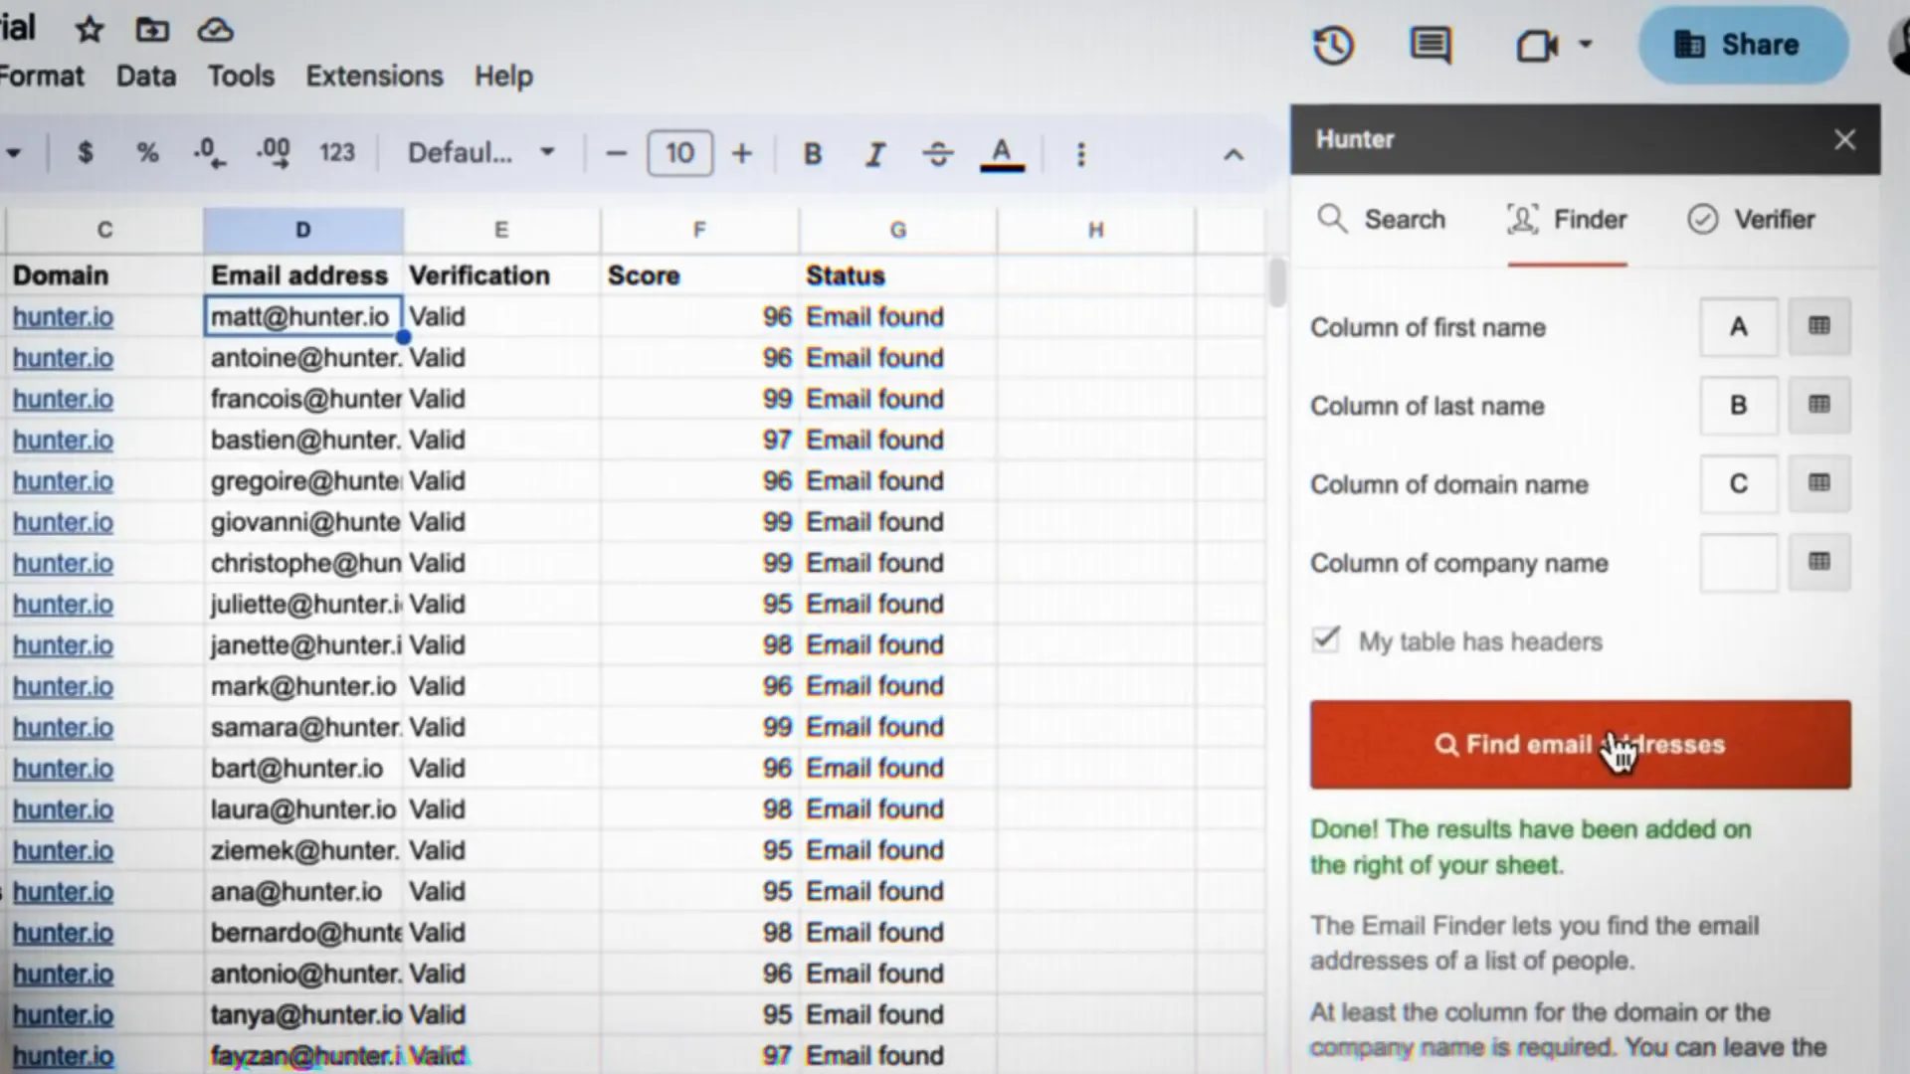
Task: Click the font size field showing 10
Action: (x=679, y=153)
